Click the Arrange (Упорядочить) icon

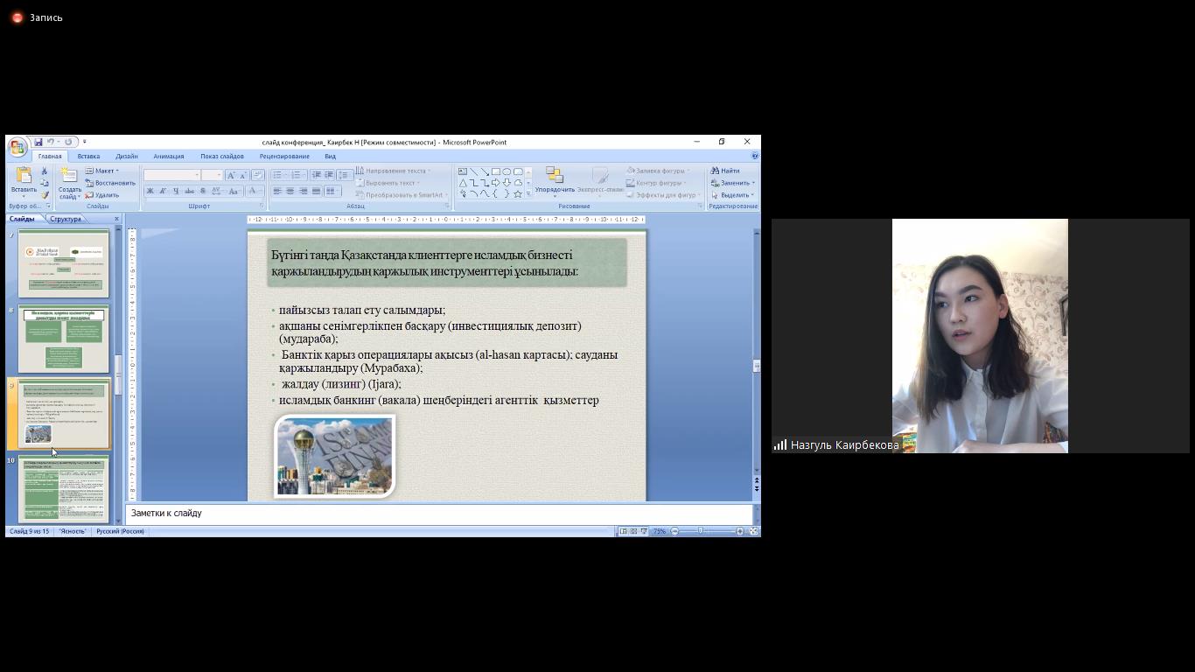coord(554,177)
